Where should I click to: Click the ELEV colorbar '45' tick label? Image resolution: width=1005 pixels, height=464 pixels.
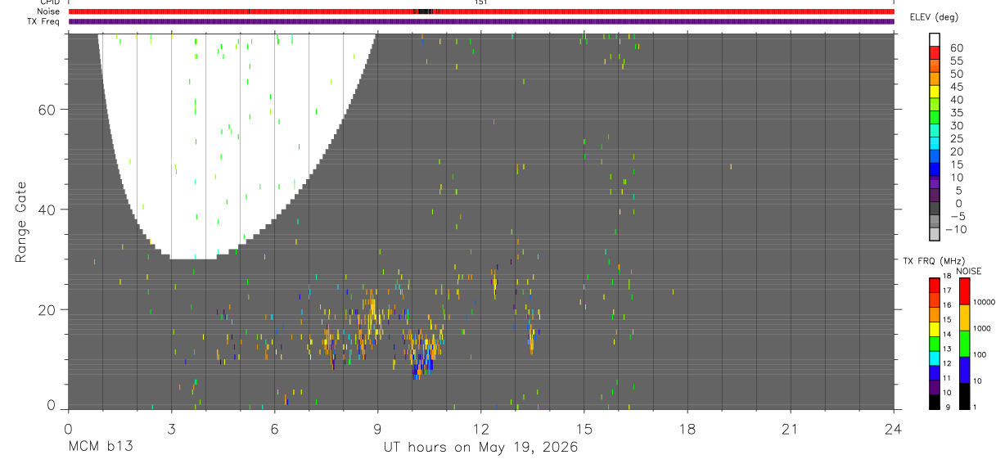point(955,87)
